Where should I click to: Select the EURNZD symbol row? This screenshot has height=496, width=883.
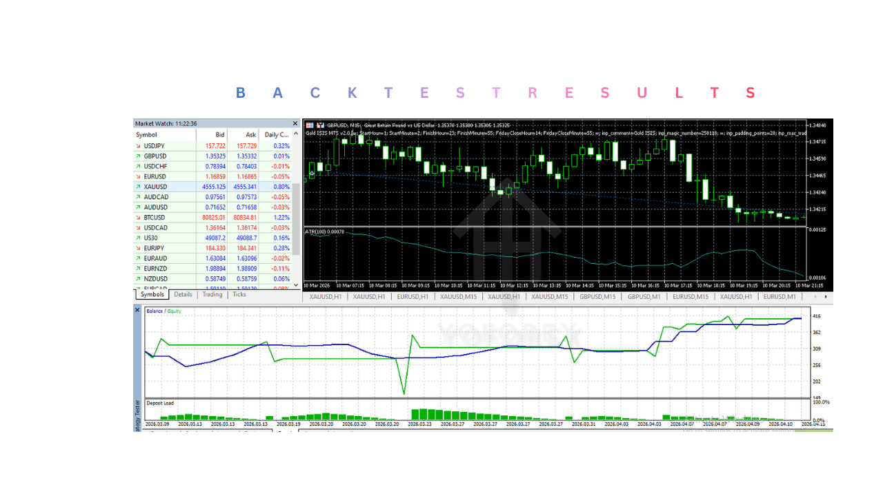click(212, 269)
